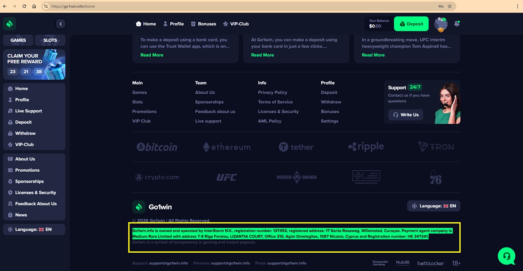Image resolution: width=523 pixels, height=271 pixels.
Task: Click the Bitcoin payment logo
Action: click(x=157, y=147)
